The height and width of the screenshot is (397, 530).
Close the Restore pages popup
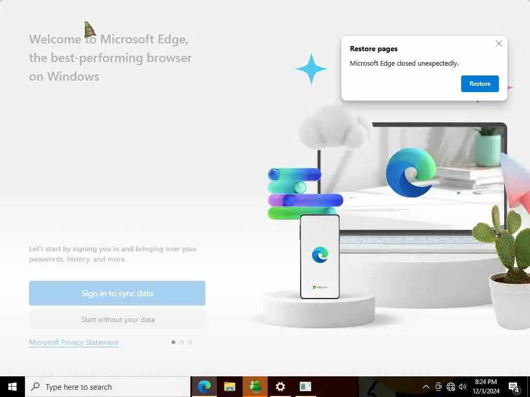(x=498, y=43)
